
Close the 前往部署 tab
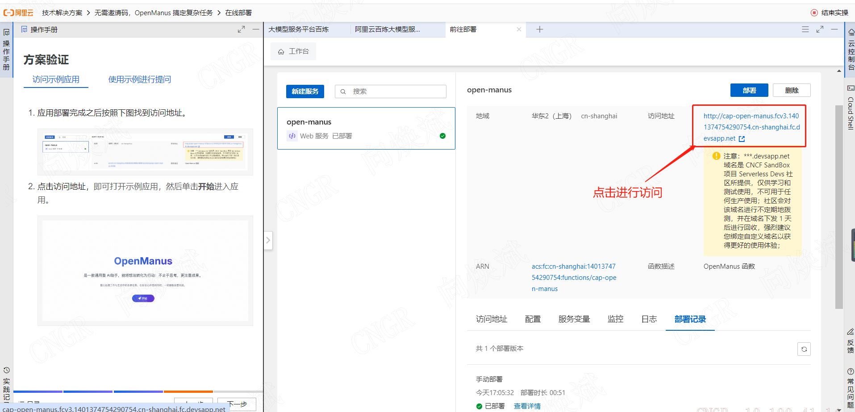(519, 29)
